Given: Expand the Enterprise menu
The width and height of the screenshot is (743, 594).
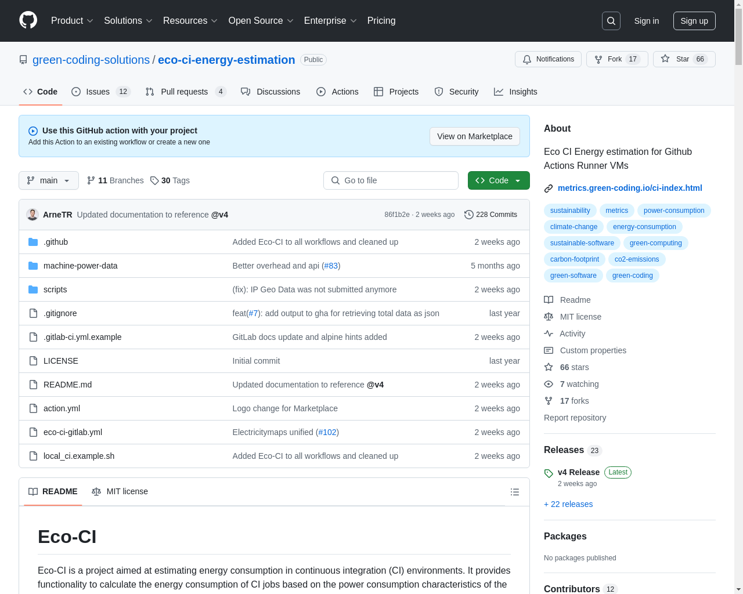Looking at the screenshot, I should click(x=330, y=21).
